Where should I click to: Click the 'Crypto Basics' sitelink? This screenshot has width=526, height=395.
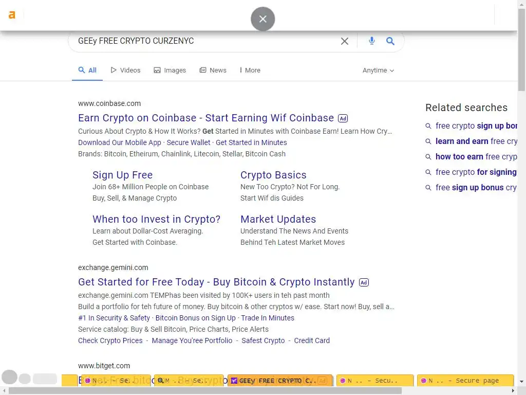coord(273,175)
